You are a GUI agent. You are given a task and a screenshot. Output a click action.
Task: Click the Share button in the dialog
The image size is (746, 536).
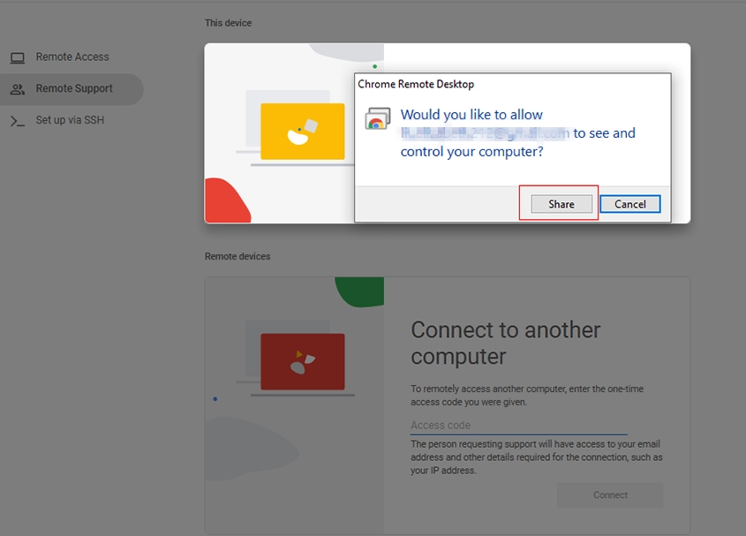coord(561,204)
